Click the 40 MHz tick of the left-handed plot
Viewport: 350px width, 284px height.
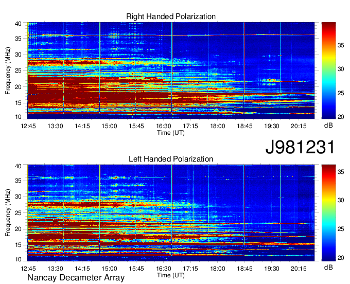pyautogui.click(x=18, y=166)
